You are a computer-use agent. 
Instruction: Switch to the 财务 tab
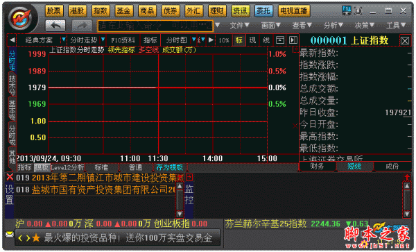318,167
